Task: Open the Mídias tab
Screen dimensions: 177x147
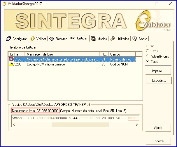Action: pyautogui.click(x=99, y=39)
